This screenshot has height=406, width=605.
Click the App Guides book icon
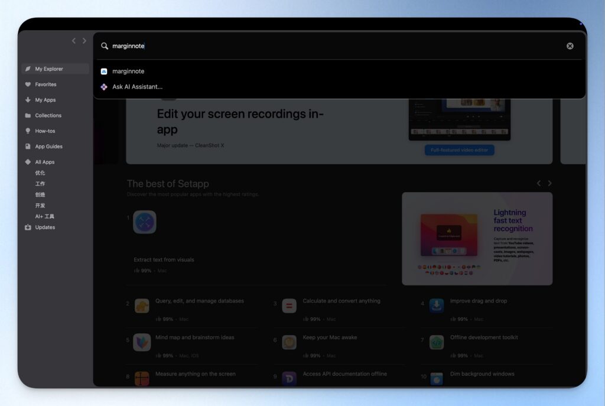tap(28, 147)
